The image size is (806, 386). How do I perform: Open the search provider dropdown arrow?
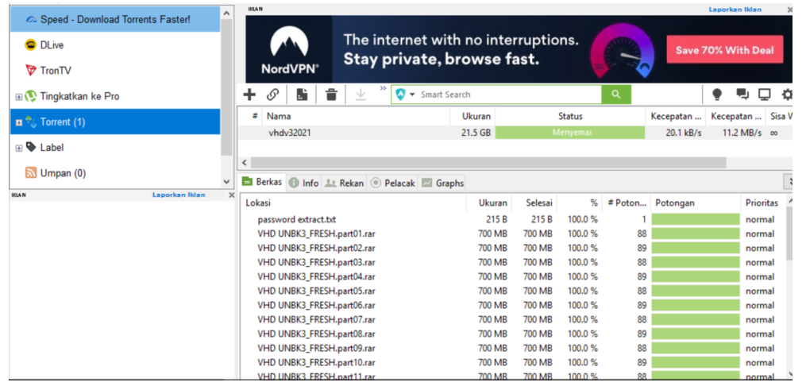[412, 95]
